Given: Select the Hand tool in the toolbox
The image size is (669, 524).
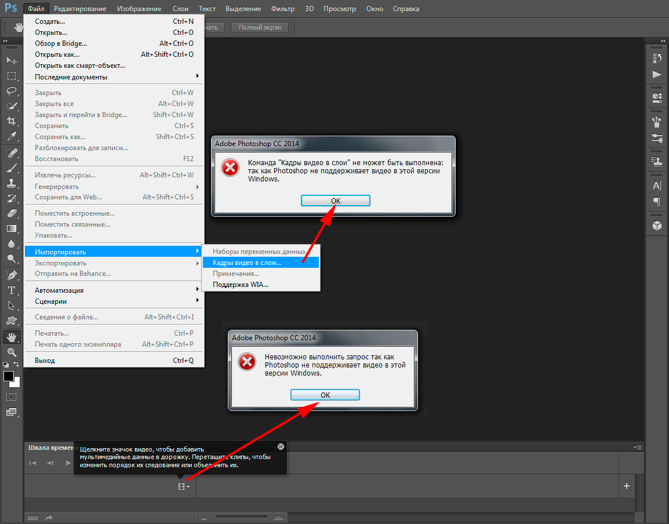Looking at the screenshot, I should [x=12, y=337].
